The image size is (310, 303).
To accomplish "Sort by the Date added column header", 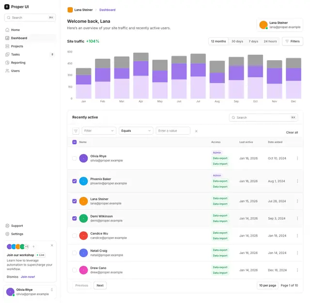I will pyautogui.click(x=275, y=142).
